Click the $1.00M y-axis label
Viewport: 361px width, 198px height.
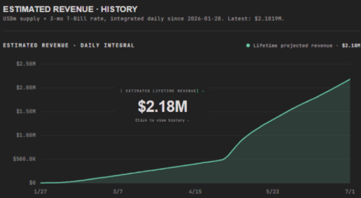pos(26,135)
